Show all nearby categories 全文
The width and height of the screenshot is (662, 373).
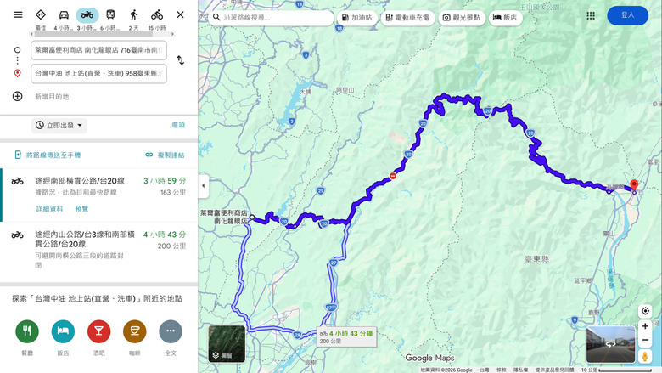point(171,331)
